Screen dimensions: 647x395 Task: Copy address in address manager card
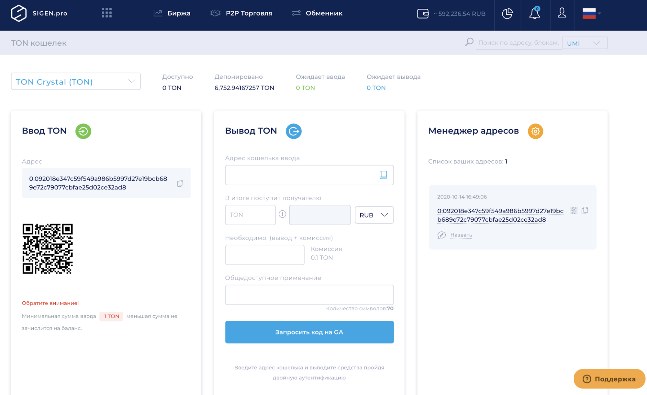tap(585, 211)
